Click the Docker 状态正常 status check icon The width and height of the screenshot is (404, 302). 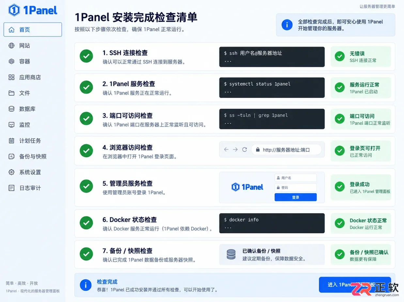pyautogui.click(x=340, y=223)
